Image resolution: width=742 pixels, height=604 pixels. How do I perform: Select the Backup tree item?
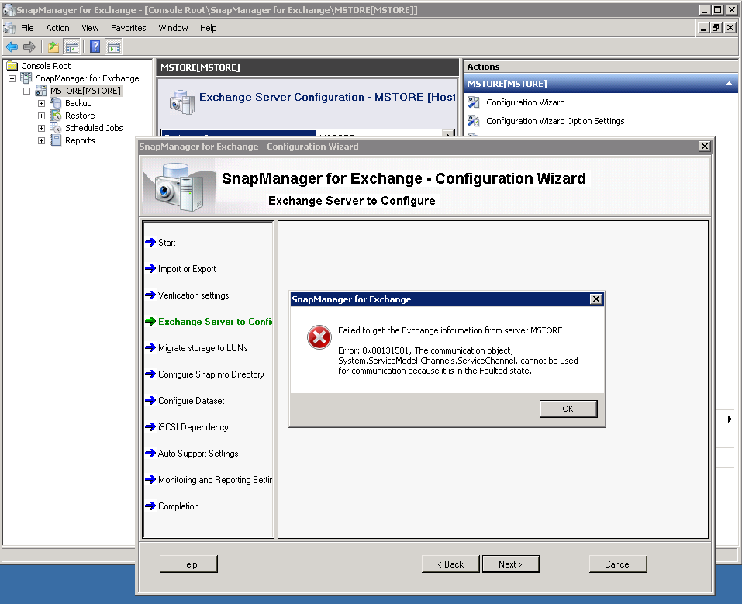pyautogui.click(x=78, y=102)
